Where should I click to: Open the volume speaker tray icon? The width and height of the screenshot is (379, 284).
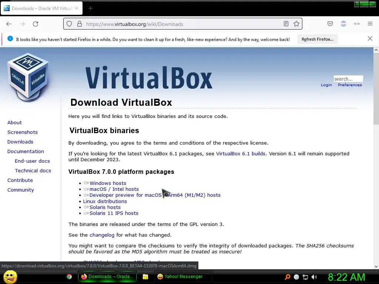pos(314,277)
